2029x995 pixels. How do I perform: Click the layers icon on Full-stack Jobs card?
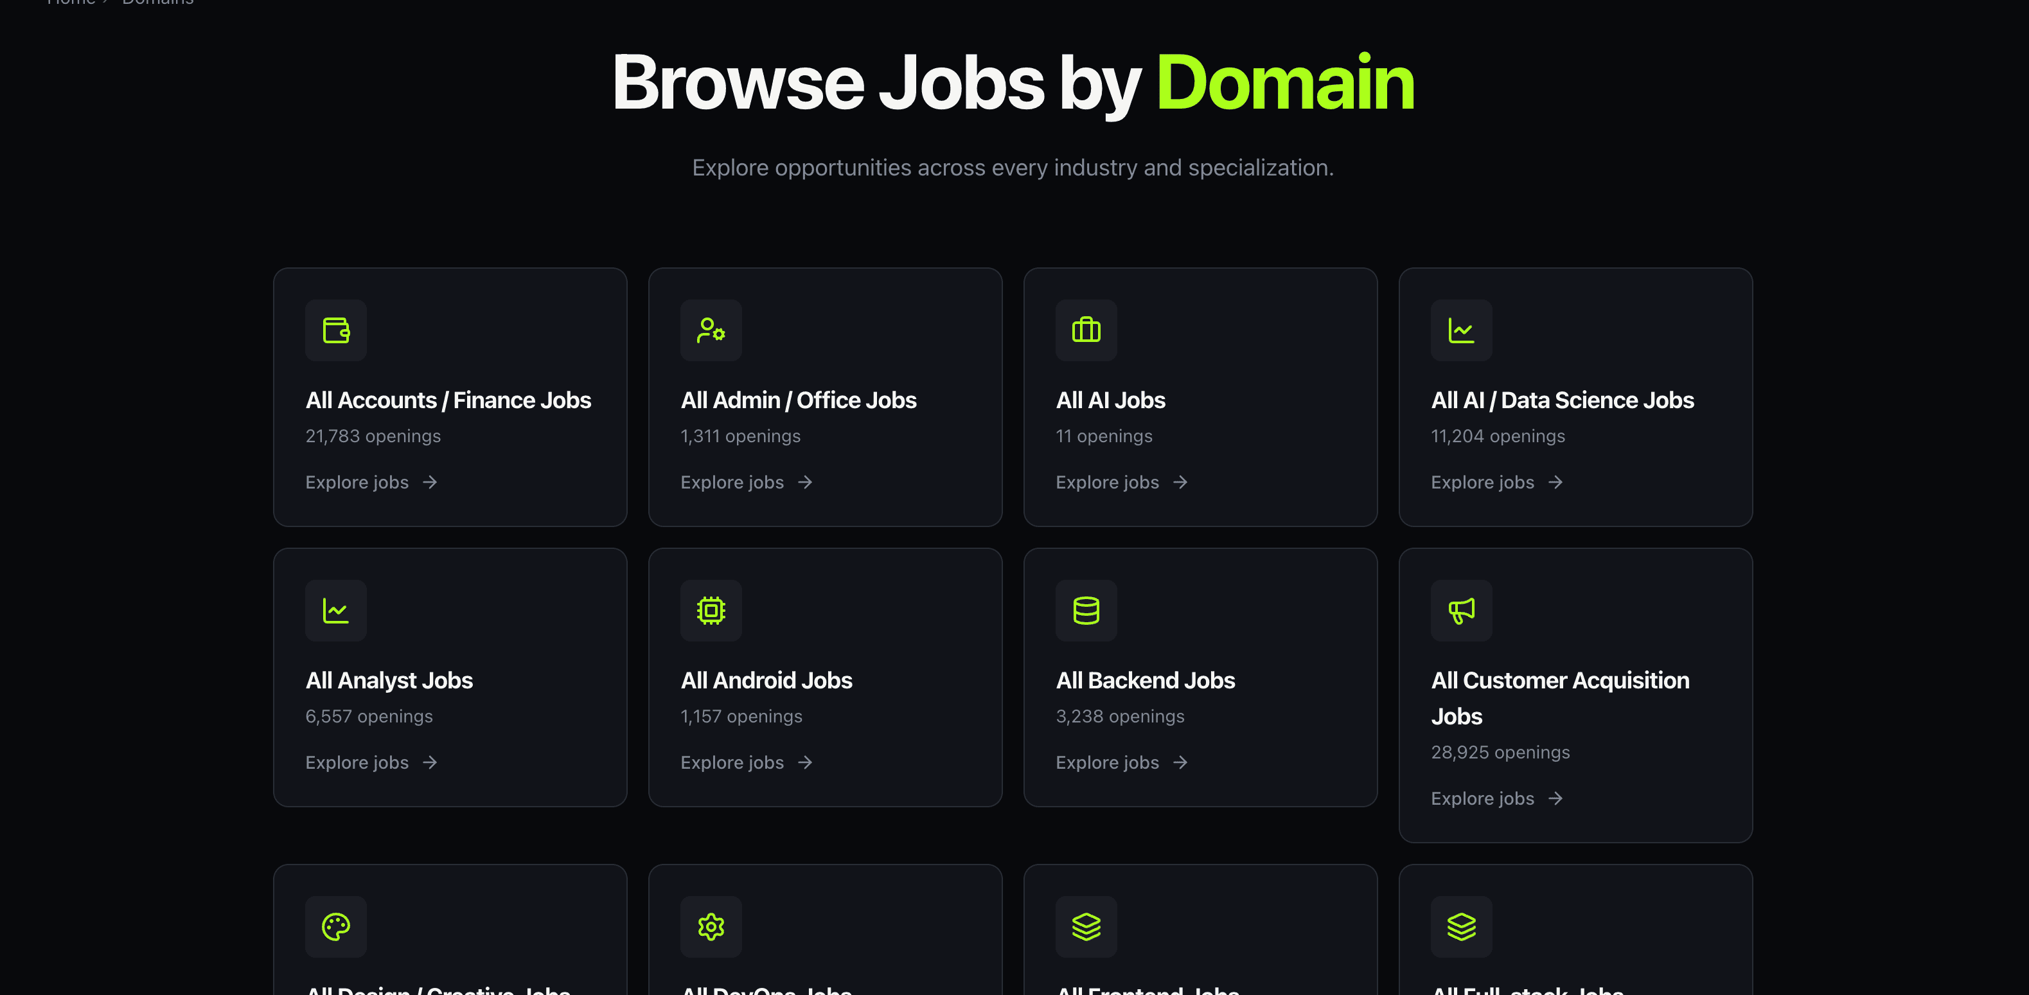pos(1461,926)
